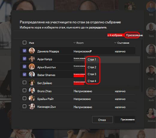This screenshot has width=156, height=138.
Task: Click Брайън Райт's налично status
Action: point(120,99)
